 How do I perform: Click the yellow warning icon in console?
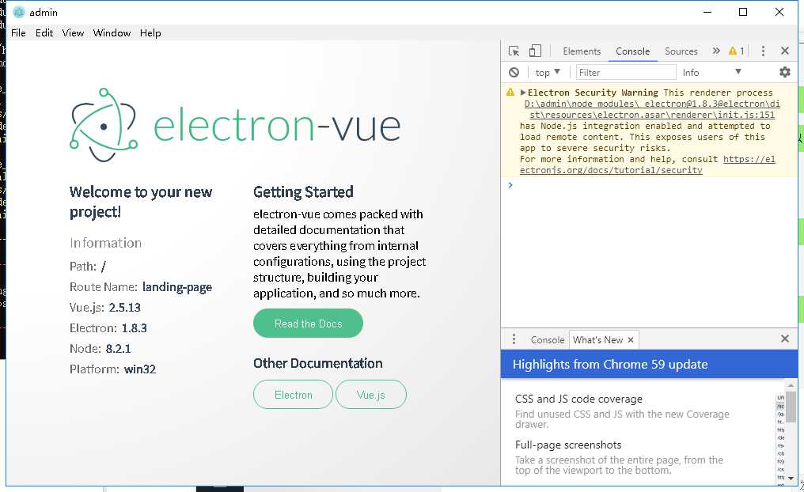[510, 93]
